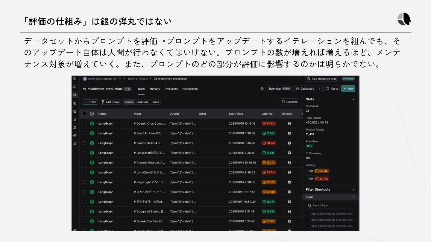The height and width of the screenshot is (242, 431).
Task: Click in the Search input field
Action: coord(330,206)
